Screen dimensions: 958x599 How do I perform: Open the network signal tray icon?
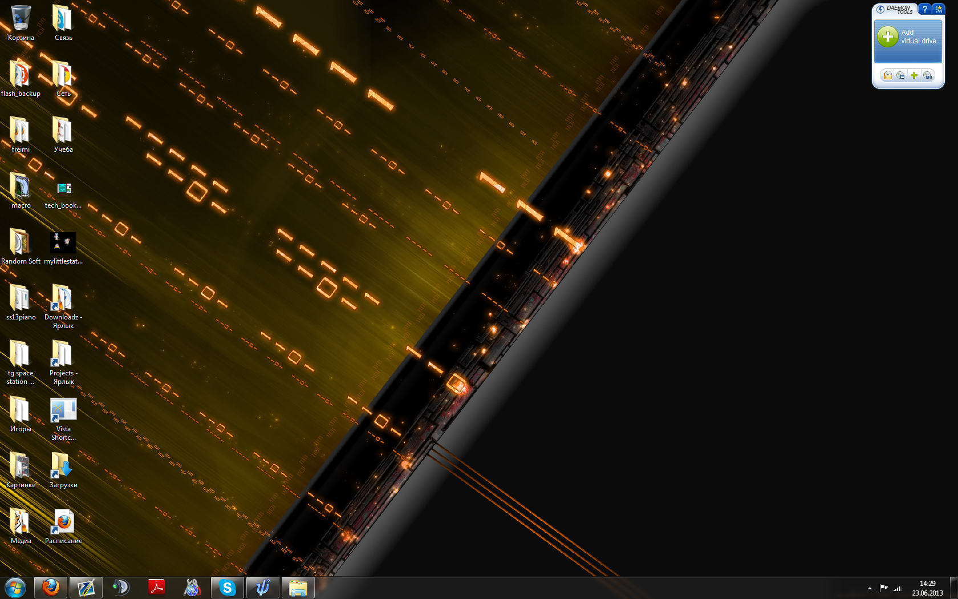tap(897, 588)
